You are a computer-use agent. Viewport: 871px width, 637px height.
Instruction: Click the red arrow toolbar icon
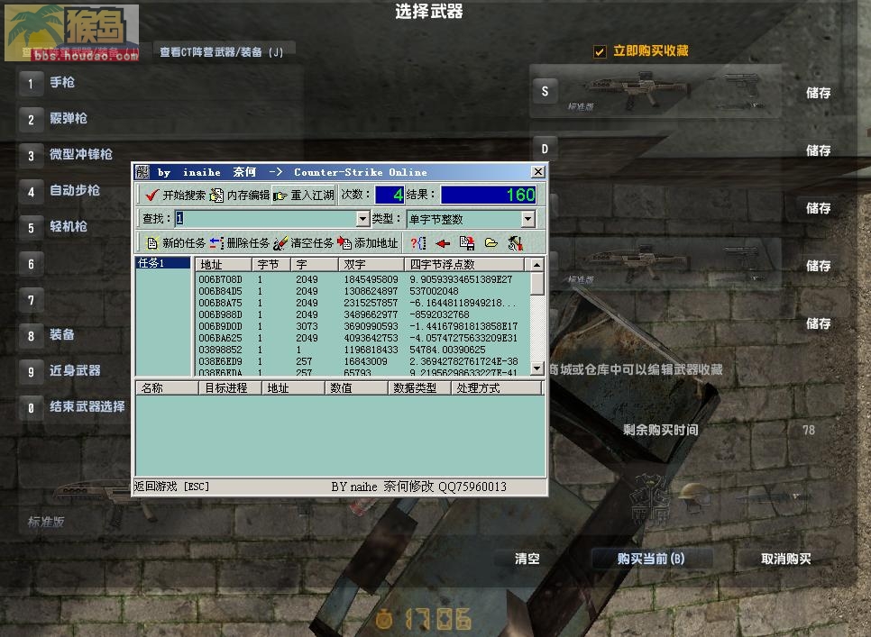pyautogui.click(x=443, y=243)
